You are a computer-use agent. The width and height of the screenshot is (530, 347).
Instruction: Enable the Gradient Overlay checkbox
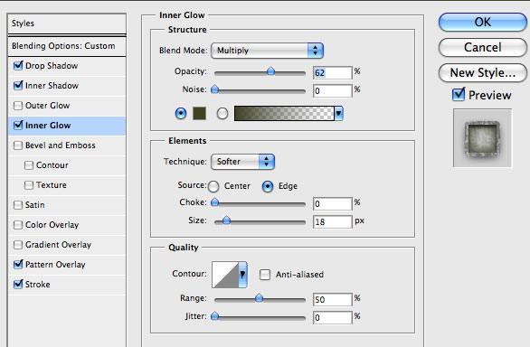pyautogui.click(x=18, y=245)
